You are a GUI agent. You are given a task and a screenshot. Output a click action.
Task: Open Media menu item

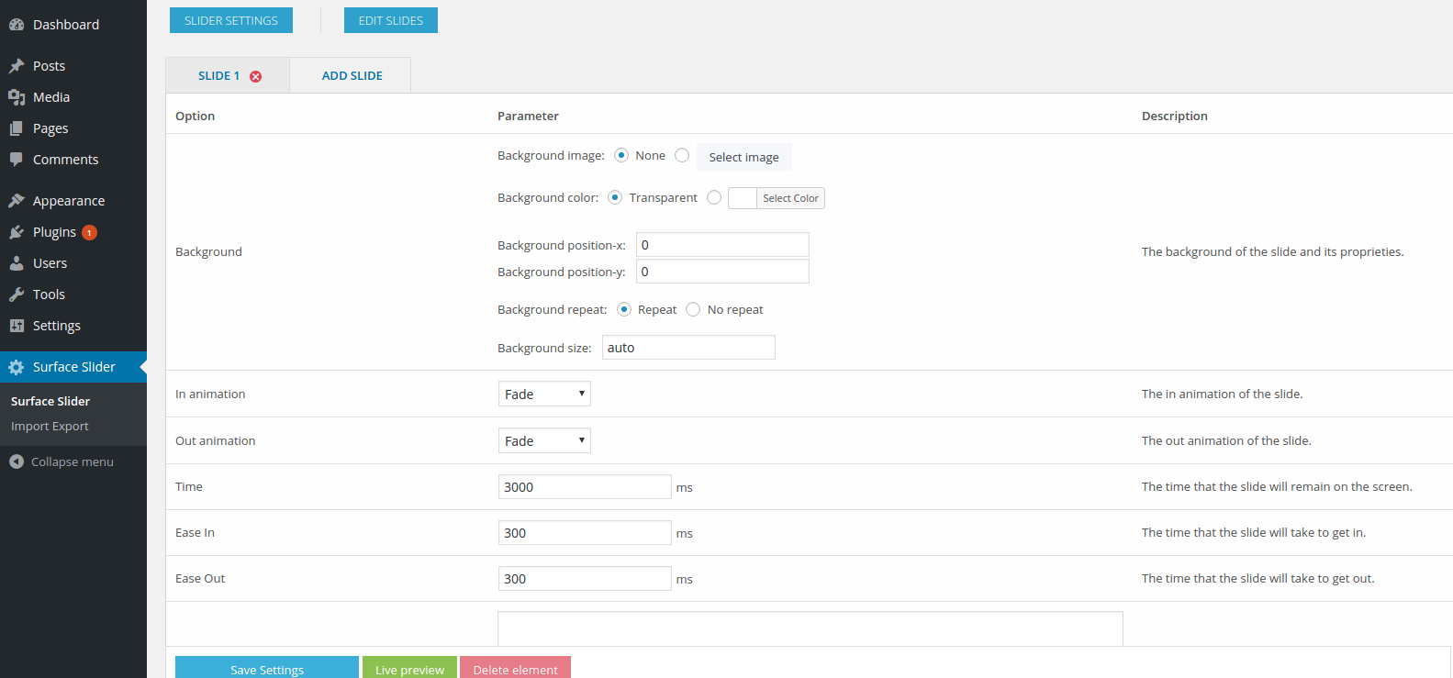[x=73, y=97]
